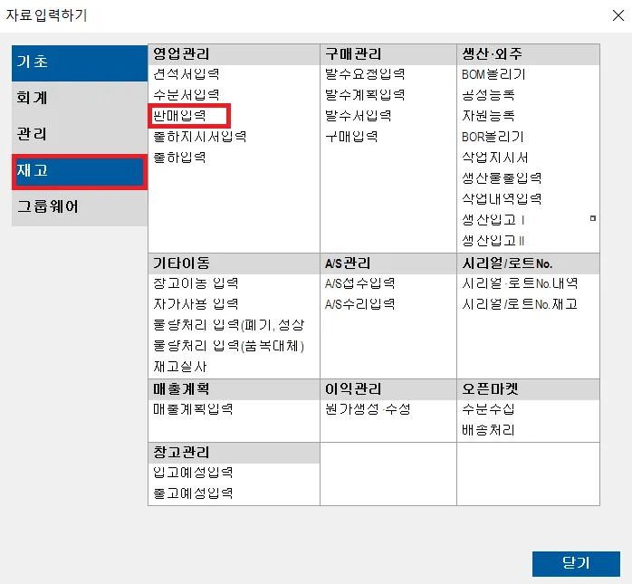Click the blue 닫기 button
Image resolution: width=632 pixels, height=584 pixels.
coord(576,563)
